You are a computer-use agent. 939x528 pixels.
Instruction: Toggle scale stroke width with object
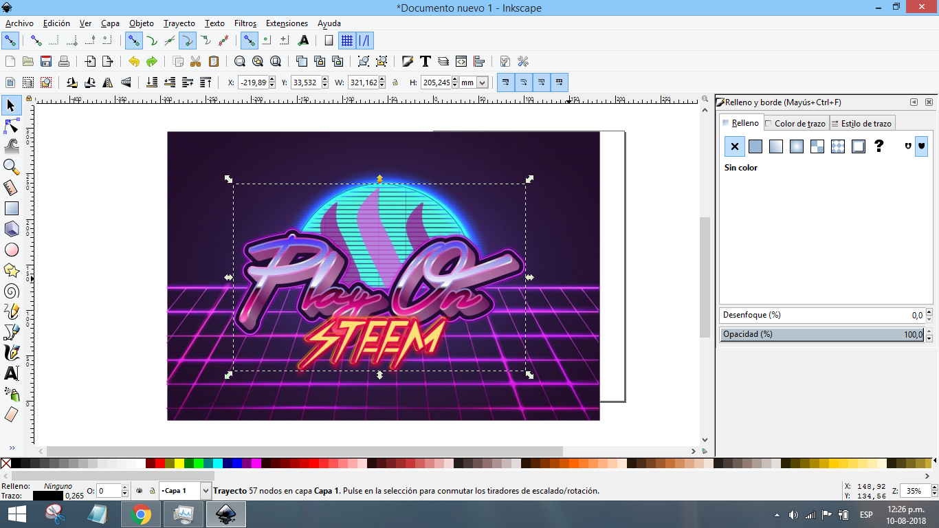point(505,82)
